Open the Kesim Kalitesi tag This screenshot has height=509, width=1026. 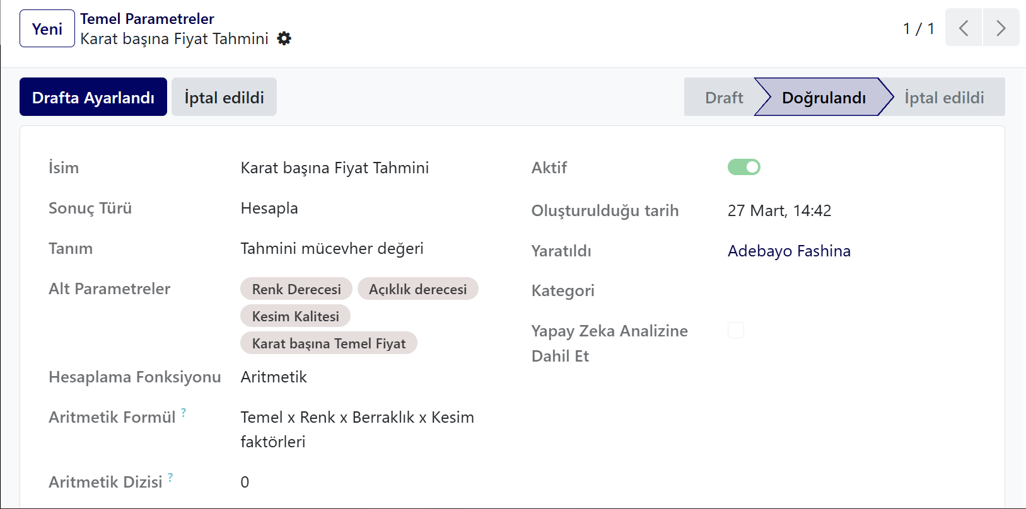coord(295,316)
